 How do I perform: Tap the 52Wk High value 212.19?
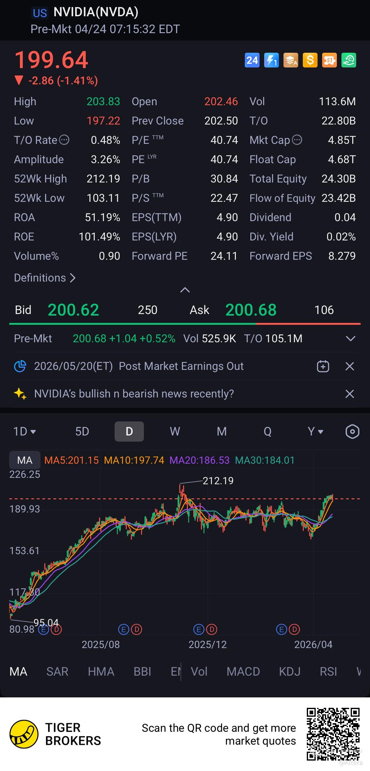pyautogui.click(x=103, y=179)
